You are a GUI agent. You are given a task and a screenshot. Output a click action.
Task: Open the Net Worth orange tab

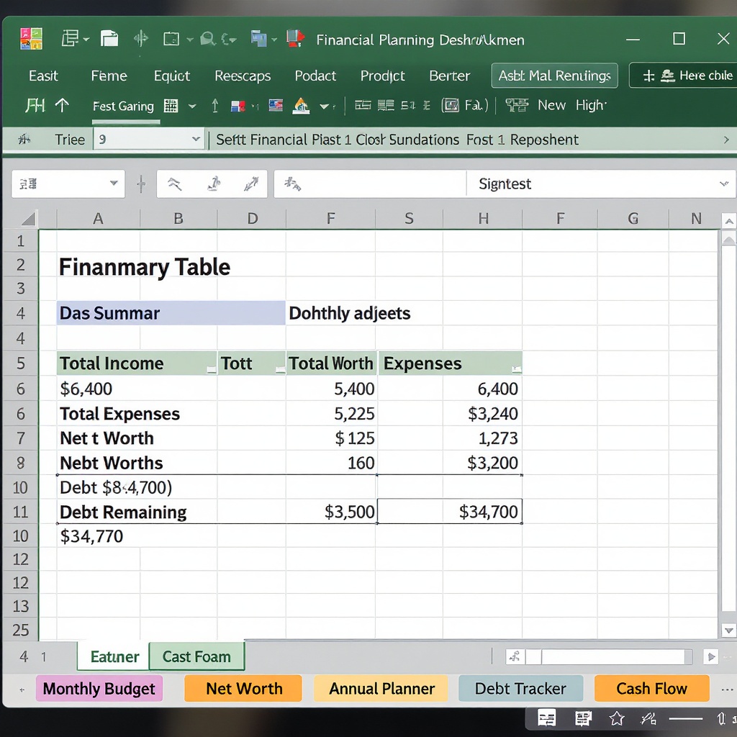(x=243, y=689)
